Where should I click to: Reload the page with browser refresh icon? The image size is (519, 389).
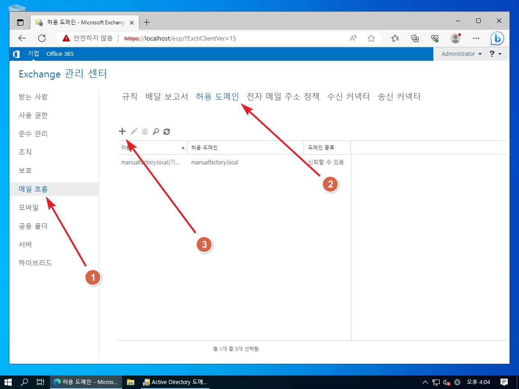(x=42, y=38)
